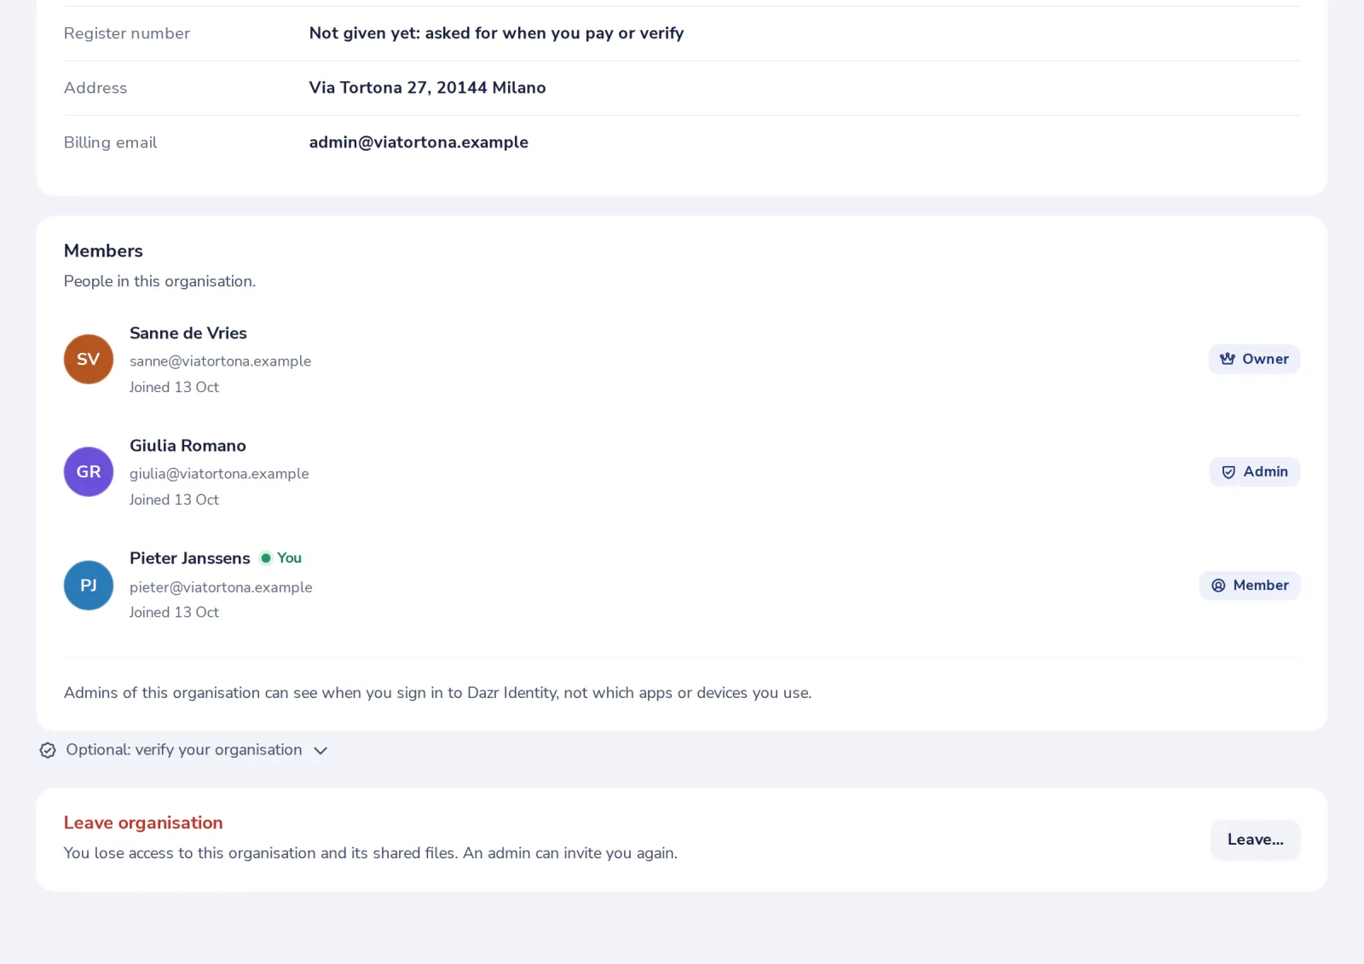Click the GR avatar for Giulia Romano
The width and height of the screenshot is (1364, 964).
pos(89,471)
